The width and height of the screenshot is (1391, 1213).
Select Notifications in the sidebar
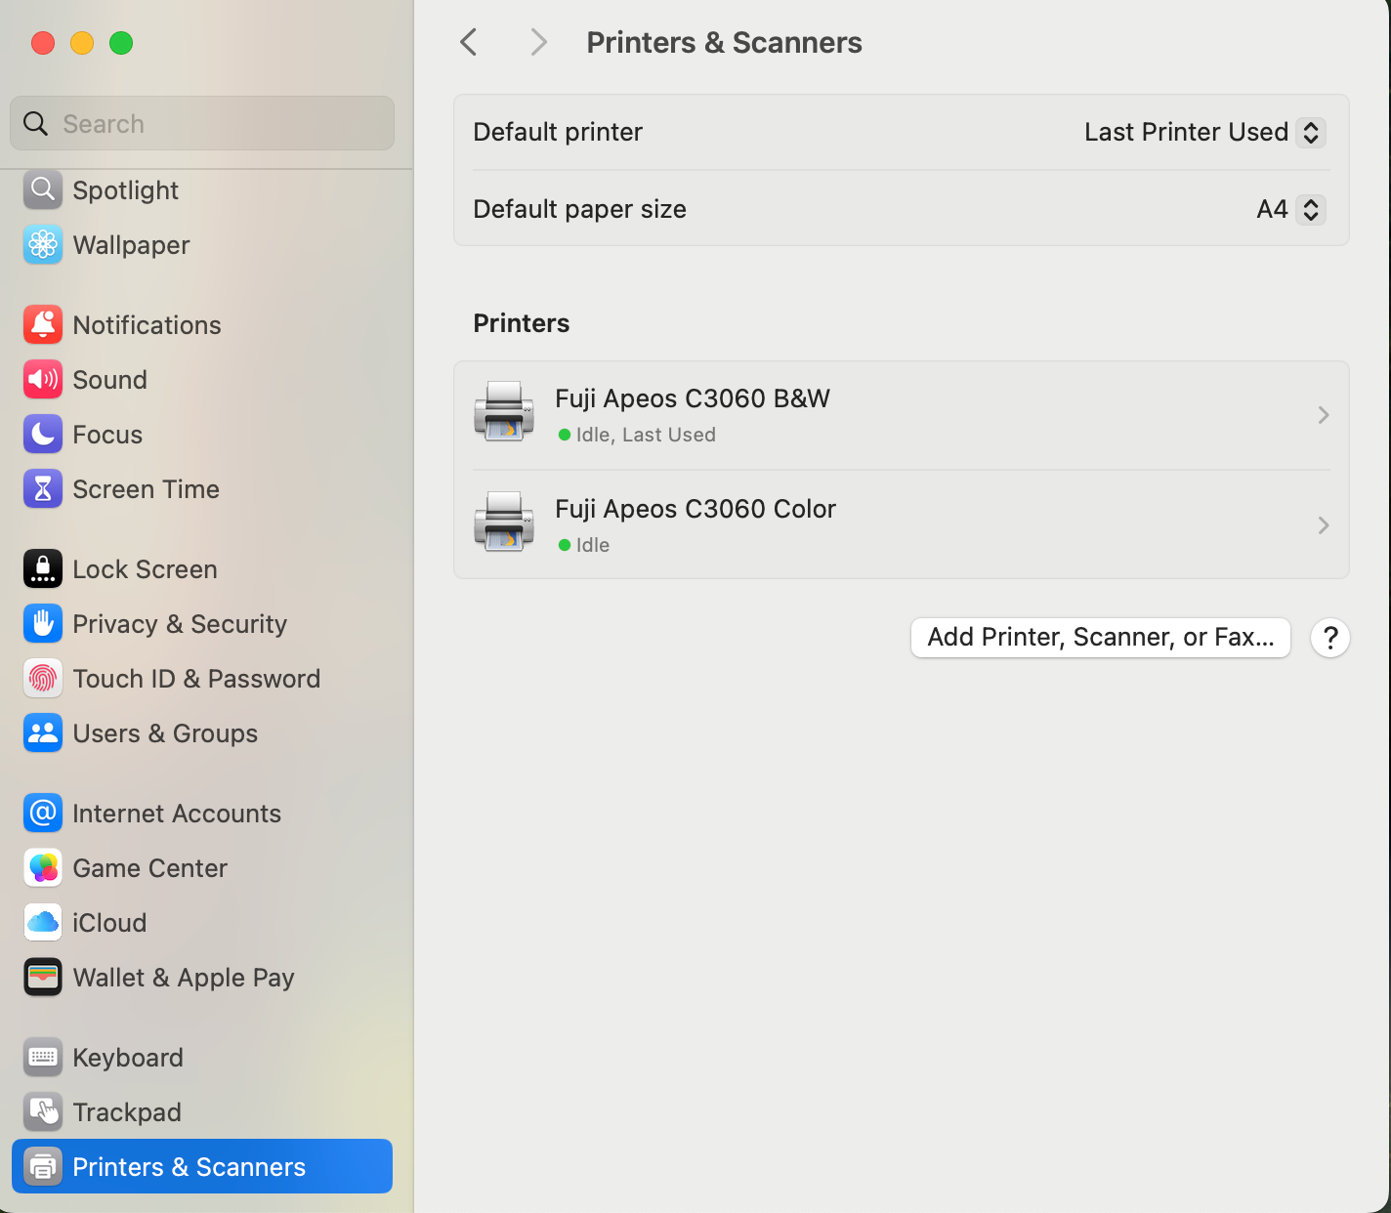click(202, 325)
